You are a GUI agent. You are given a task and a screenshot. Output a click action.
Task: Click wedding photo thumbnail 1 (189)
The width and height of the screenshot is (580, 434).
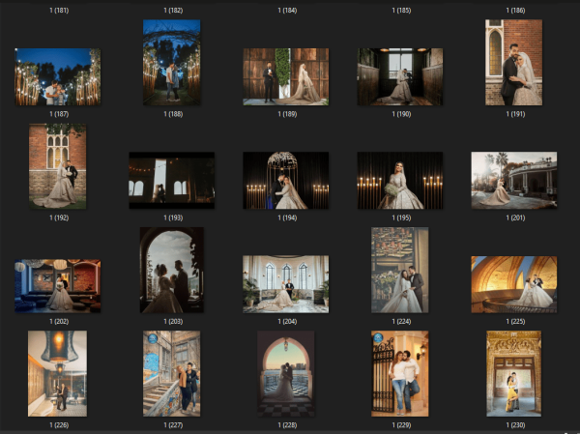coord(285,76)
